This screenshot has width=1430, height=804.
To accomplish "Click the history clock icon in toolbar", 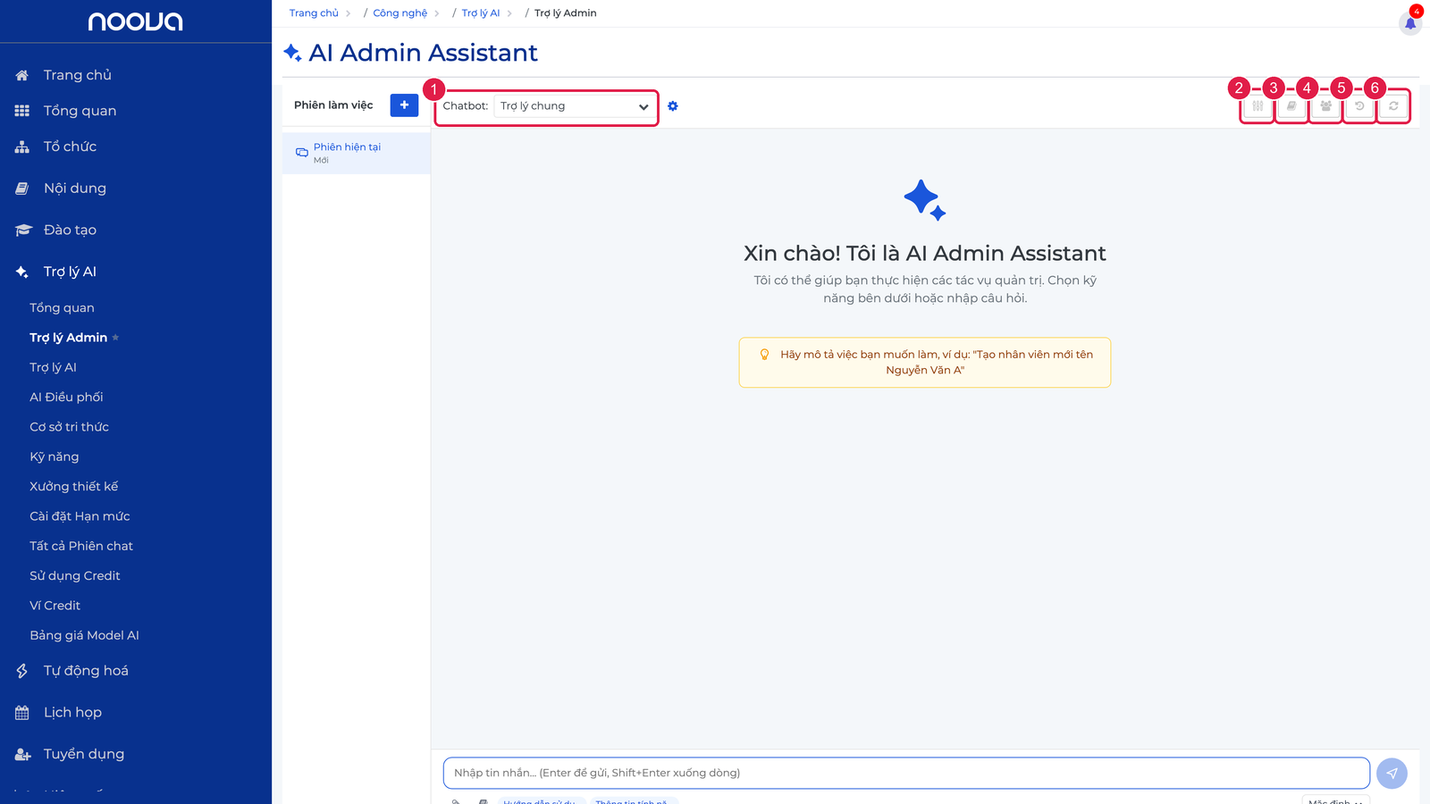I will pyautogui.click(x=1359, y=106).
